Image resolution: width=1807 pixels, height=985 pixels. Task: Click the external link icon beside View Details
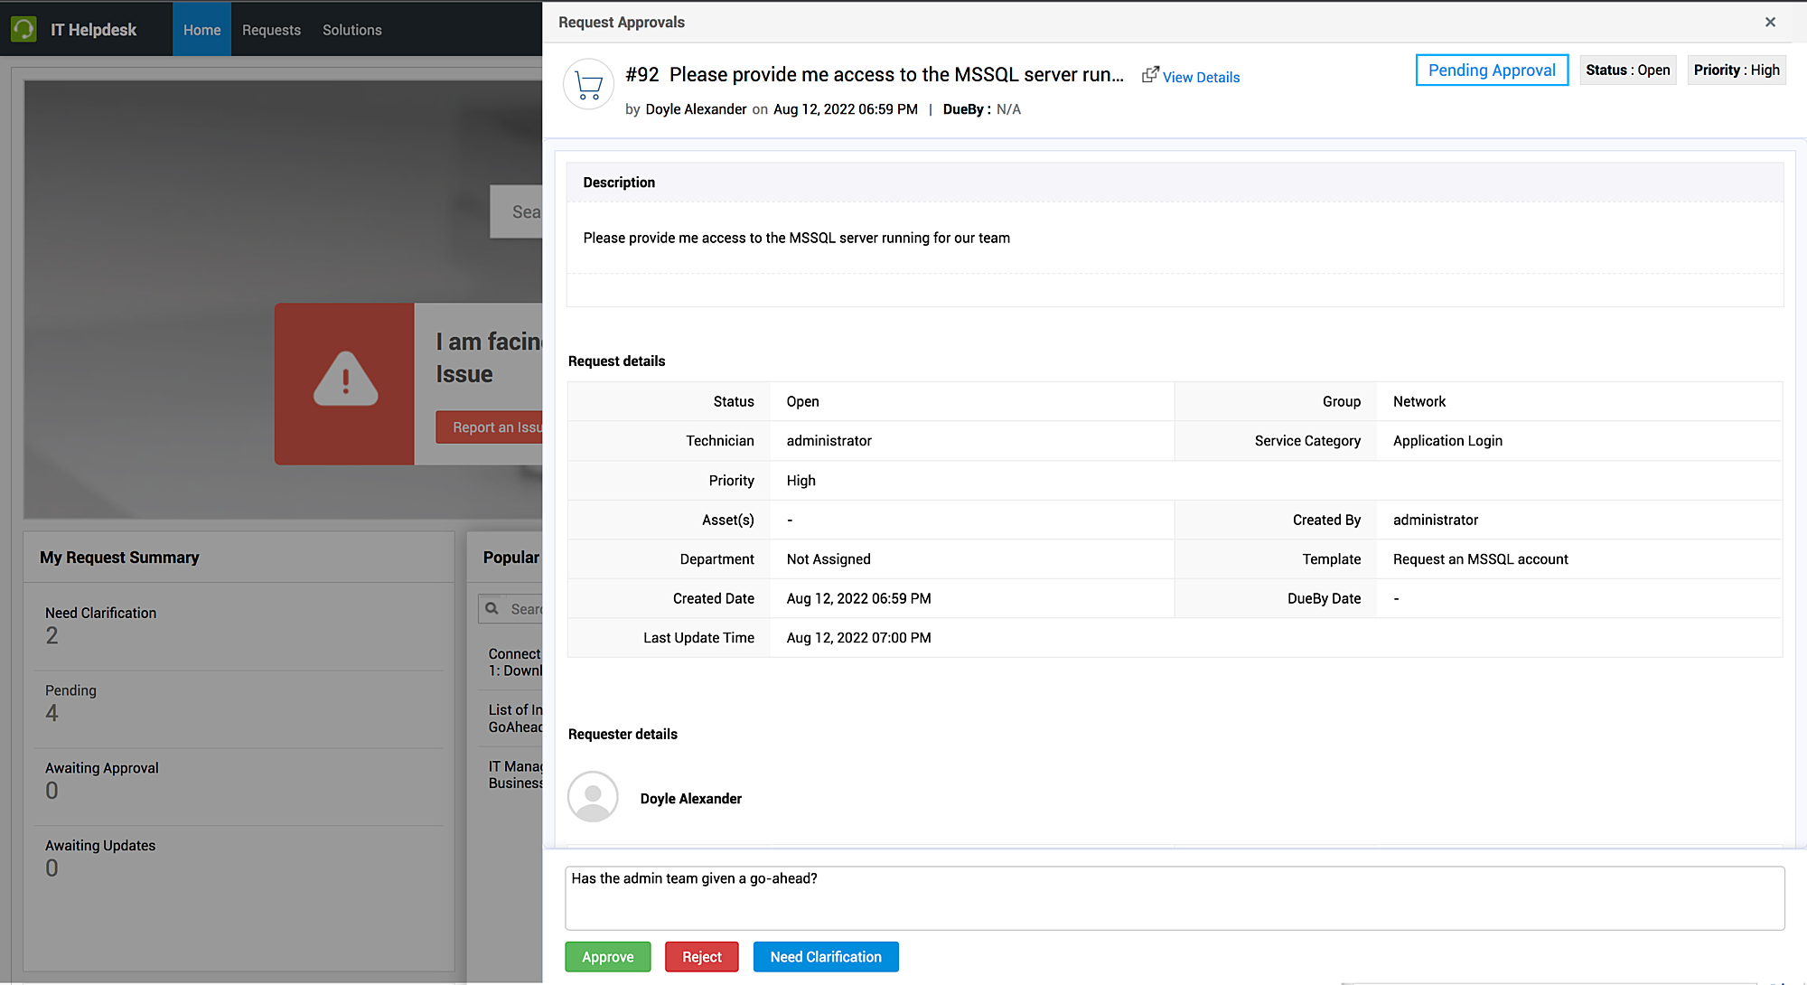[x=1149, y=75]
